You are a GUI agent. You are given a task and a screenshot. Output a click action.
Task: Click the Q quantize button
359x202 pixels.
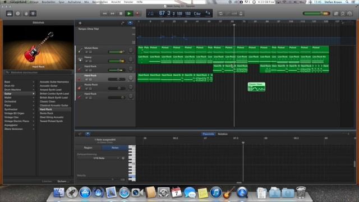point(123,158)
